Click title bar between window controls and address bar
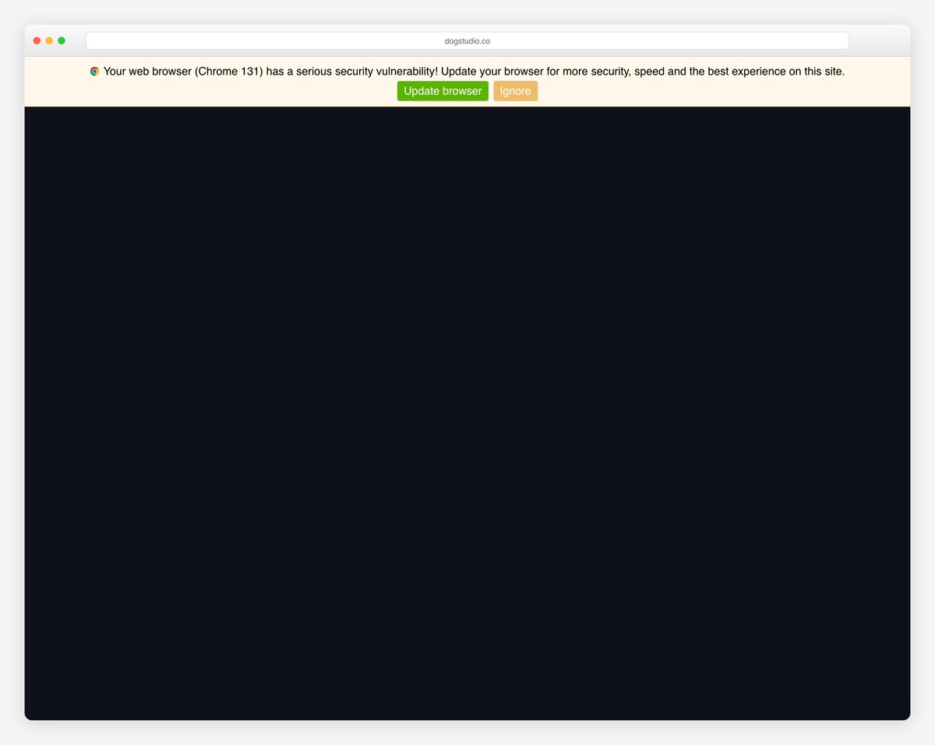 pos(76,40)
